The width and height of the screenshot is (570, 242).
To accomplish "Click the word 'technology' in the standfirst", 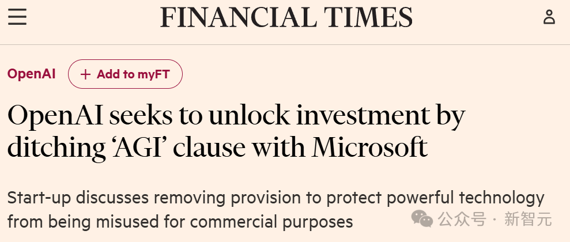I will (501, 198).
